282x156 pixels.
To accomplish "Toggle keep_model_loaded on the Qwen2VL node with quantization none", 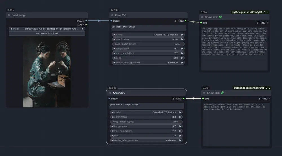I will (148, 44).
